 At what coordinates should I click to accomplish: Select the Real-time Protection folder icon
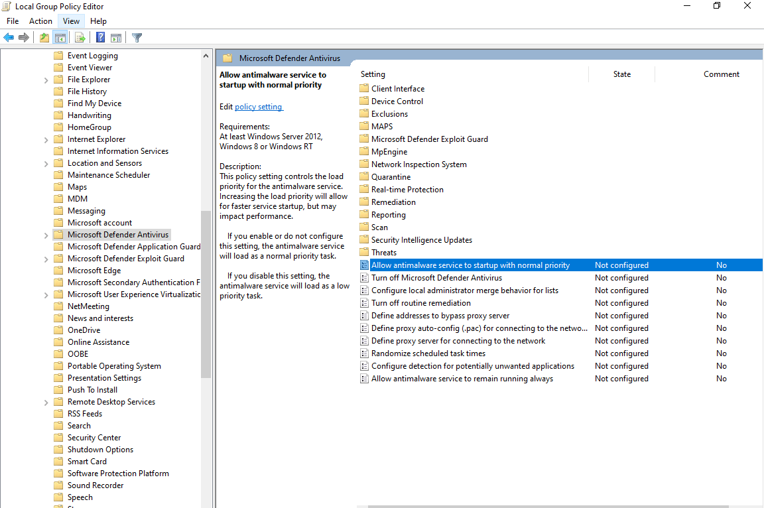[x=363, y=189]
